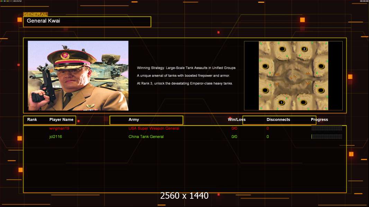This screenshot has width=369, height=207.
Task: Click wingman19's loading progress bar
Action: pyautogui.click(x=327, y=128)
